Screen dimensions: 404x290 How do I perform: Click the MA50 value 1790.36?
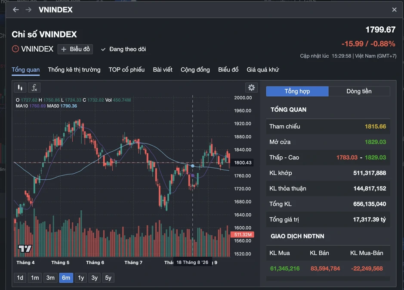(68, 106)
